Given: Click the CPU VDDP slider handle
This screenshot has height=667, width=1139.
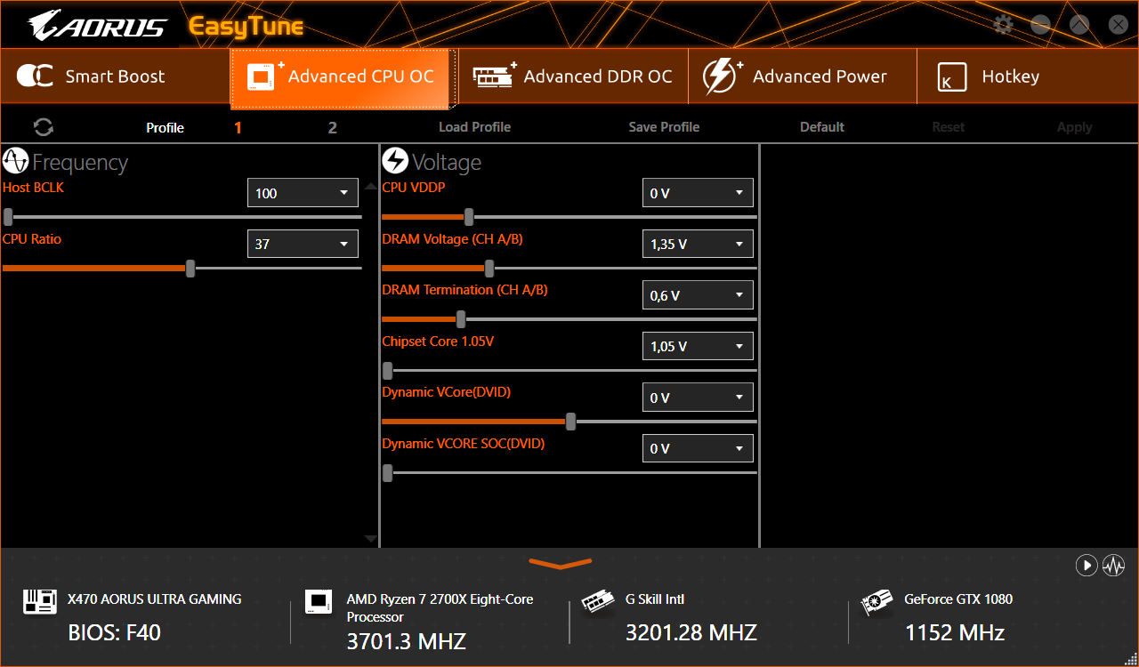Looking at the screenshot, I should tap(469, 217).
